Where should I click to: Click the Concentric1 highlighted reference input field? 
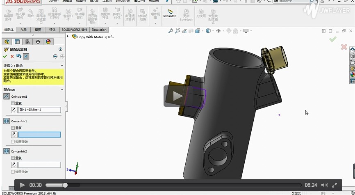pyautogui.click(x=39, y=135)
